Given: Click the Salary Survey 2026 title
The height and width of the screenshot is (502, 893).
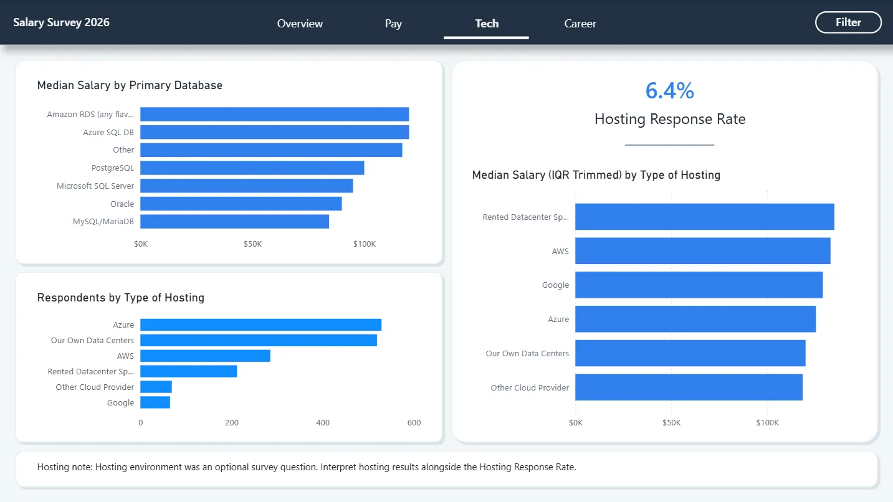Looking at the screenshot, I should pos(61,22).
